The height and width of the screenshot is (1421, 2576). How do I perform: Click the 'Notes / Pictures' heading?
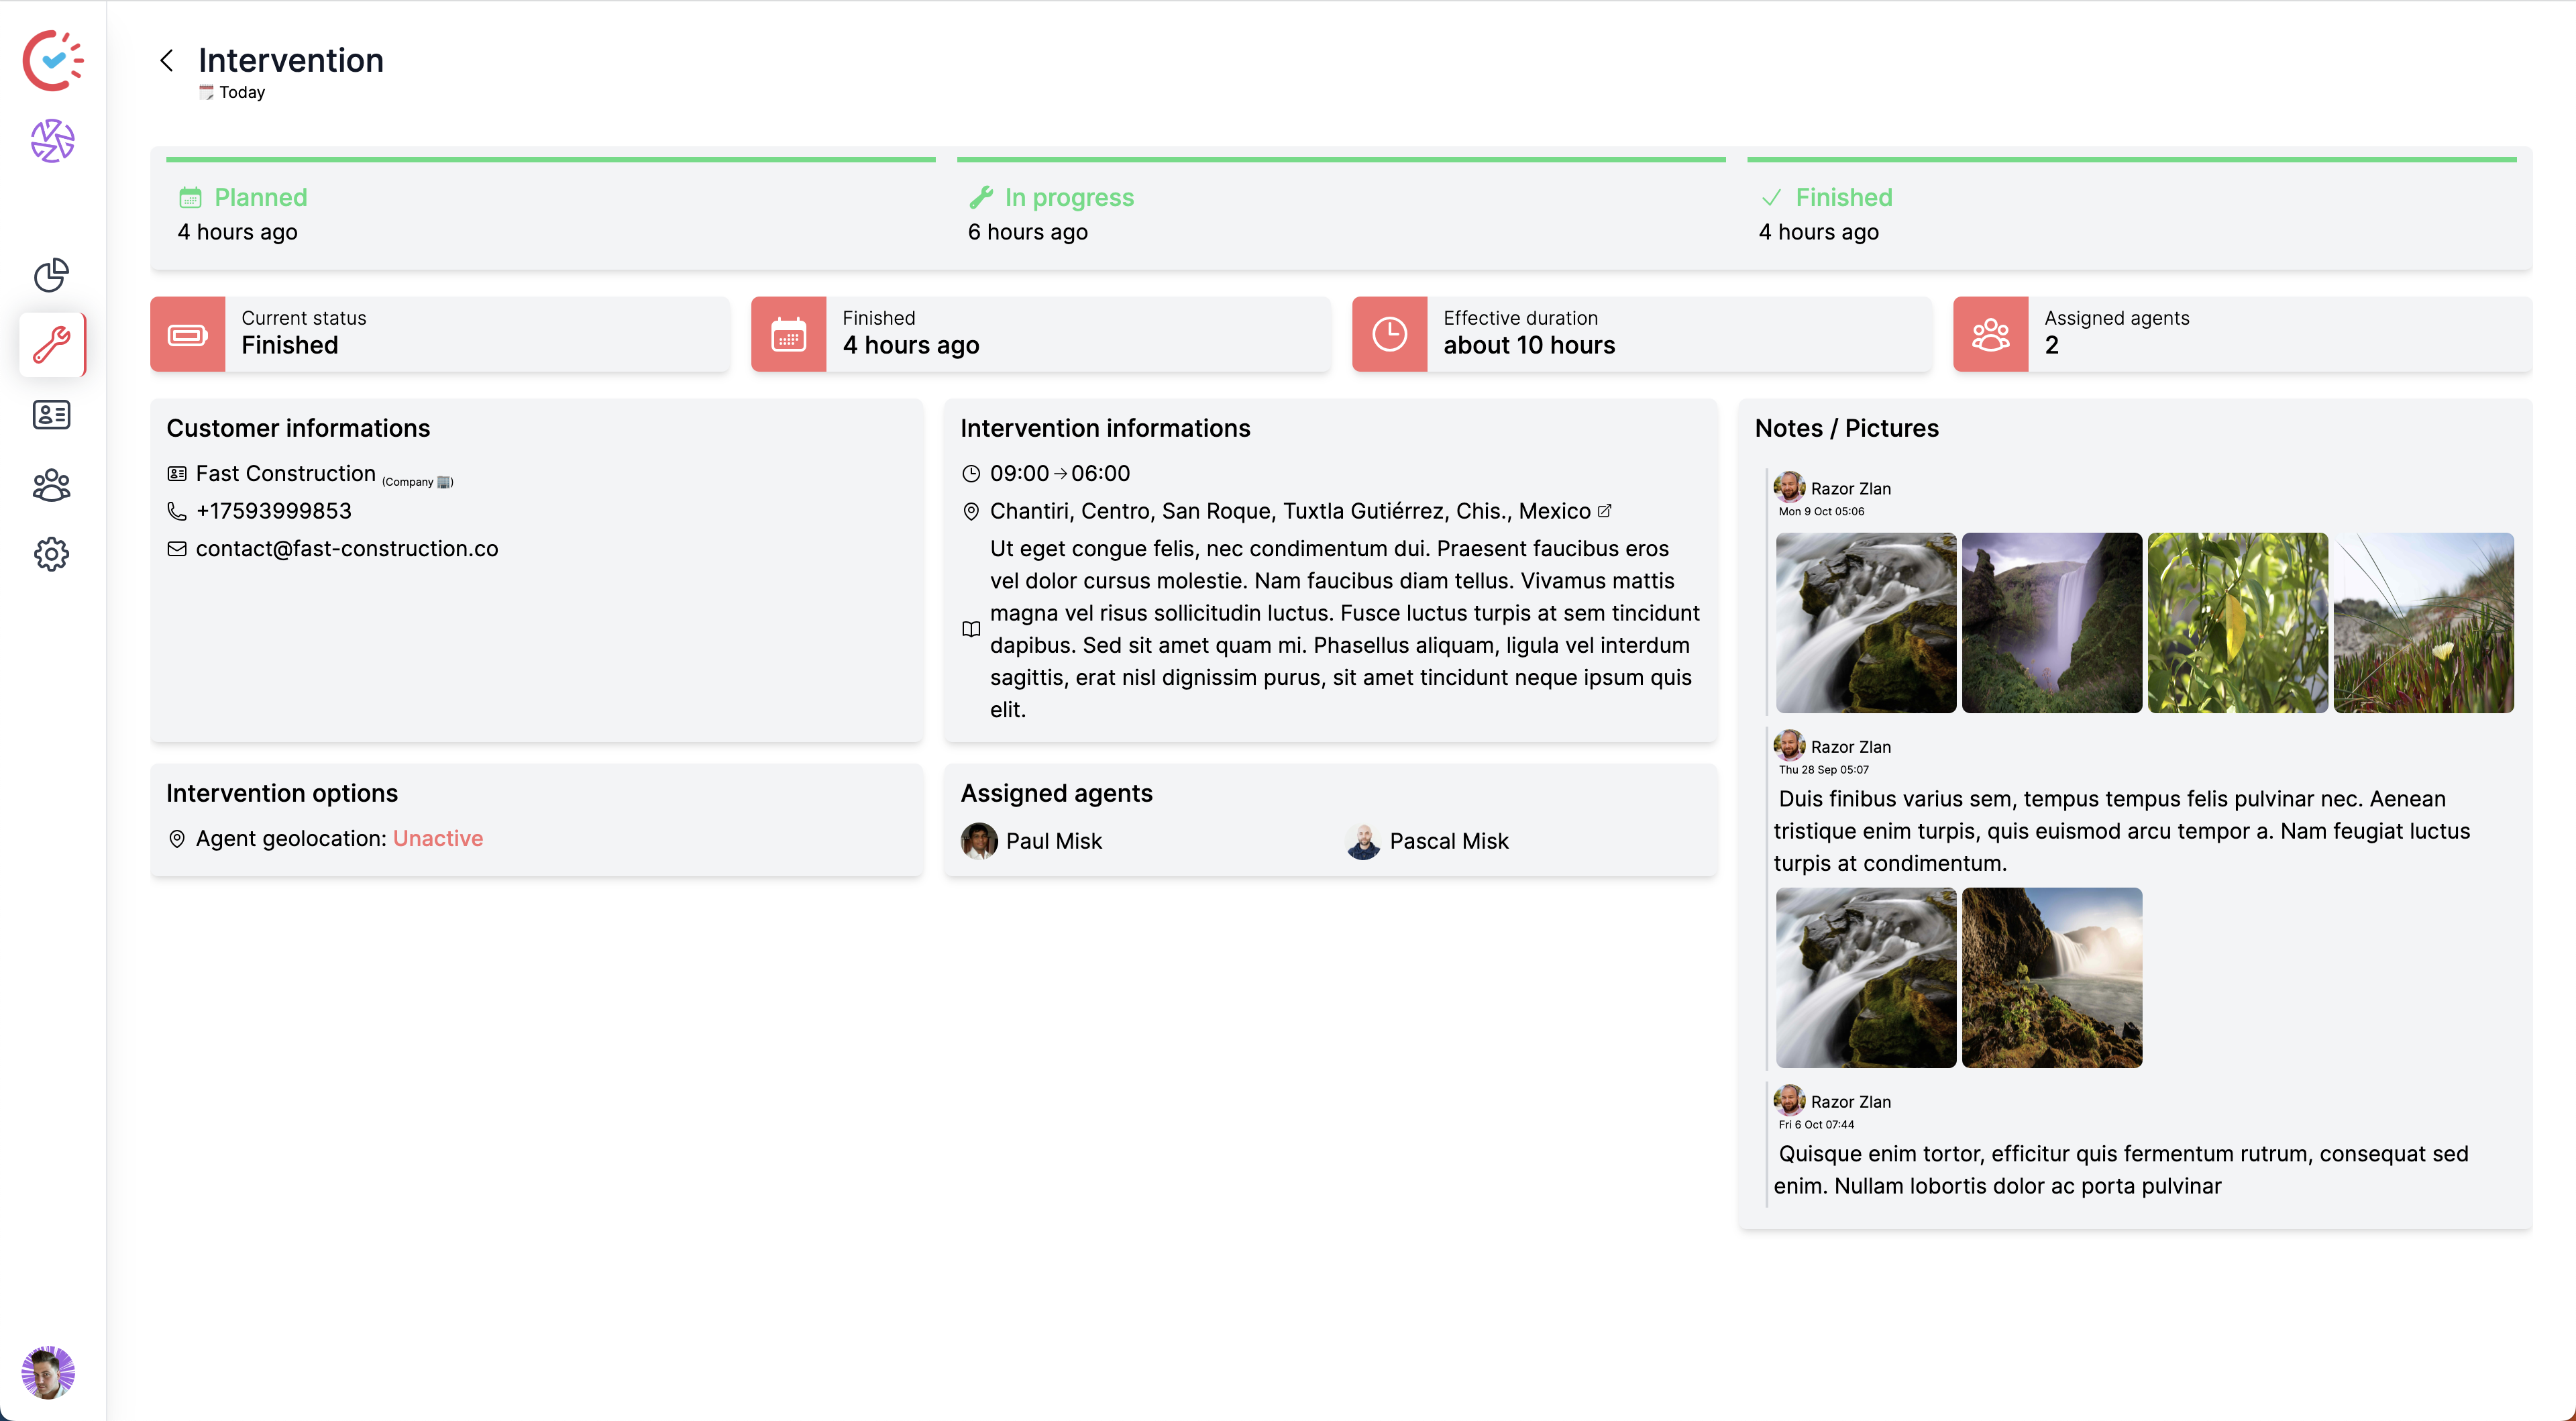(1846, 428)
